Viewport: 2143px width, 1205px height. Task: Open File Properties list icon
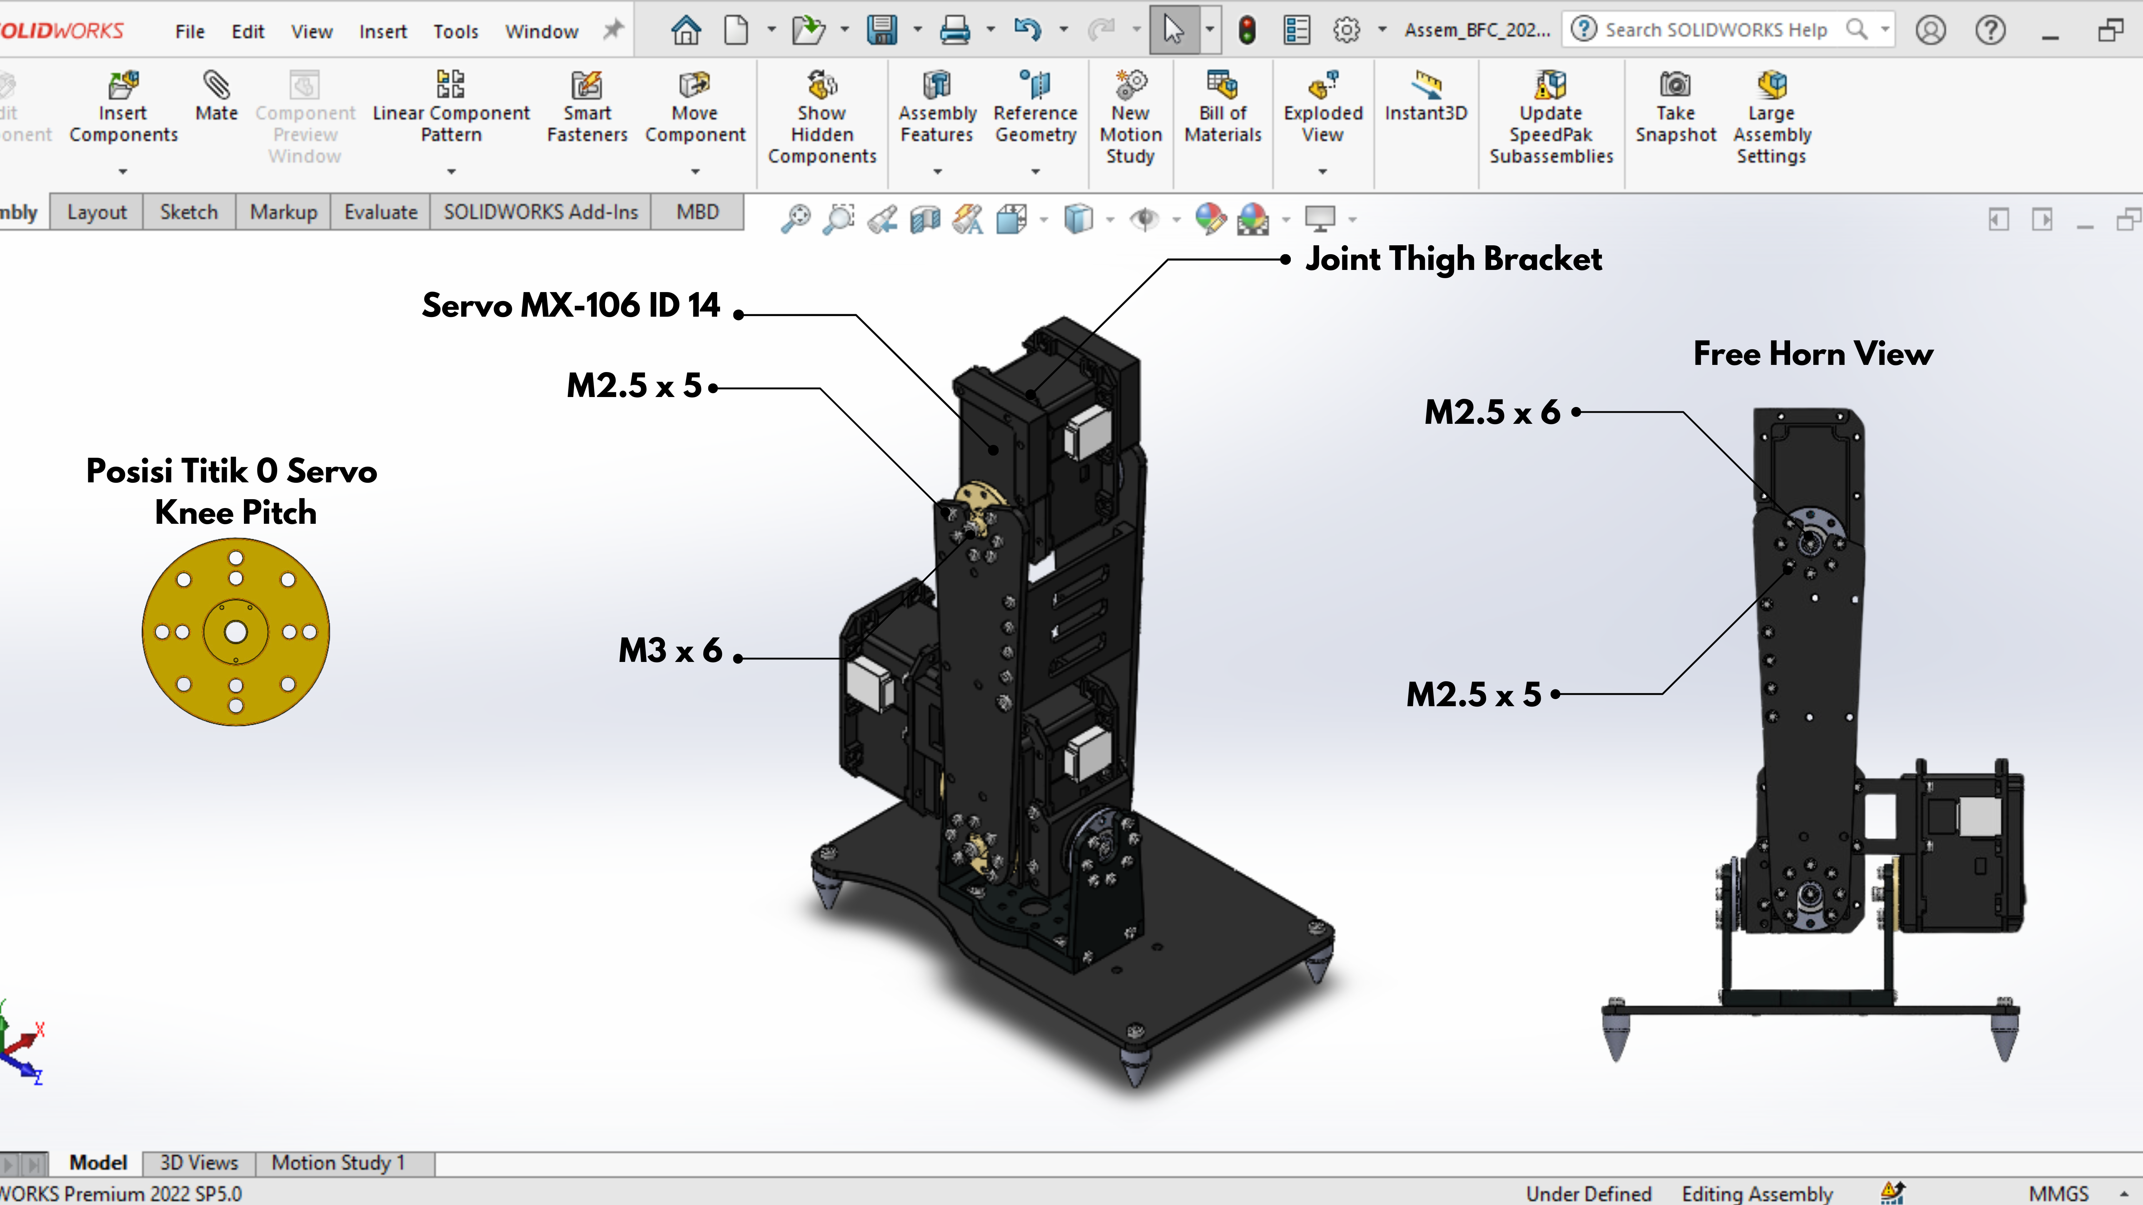coord(1296,31)
